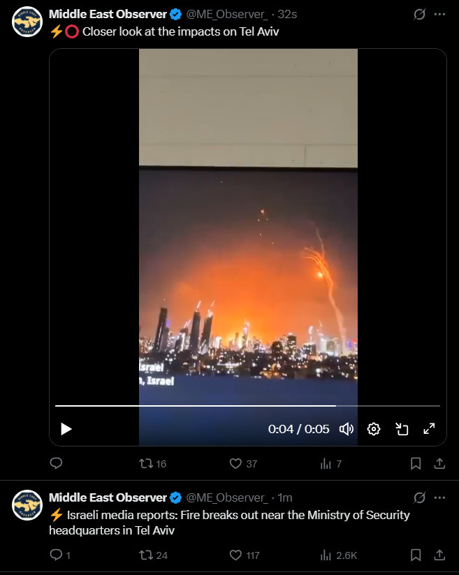Expand video to fullscreen
This screenshot has height=575, width=459.
click(429, 429)
